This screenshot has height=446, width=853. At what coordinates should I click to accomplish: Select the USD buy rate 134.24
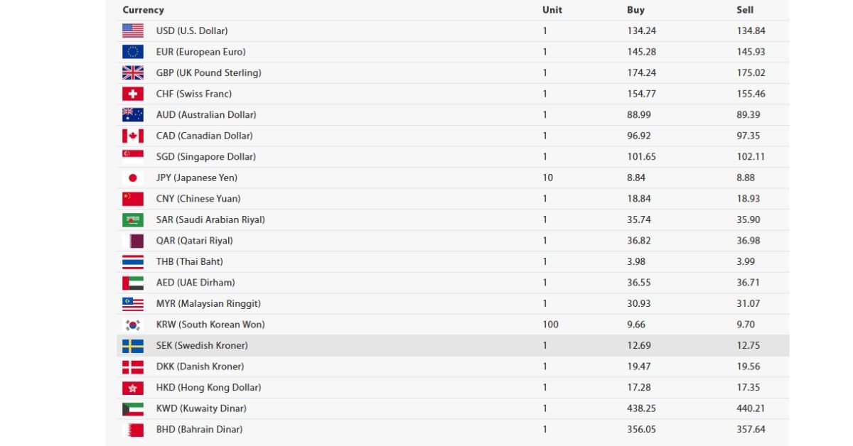pyautogui.click(x=641, y=31)
